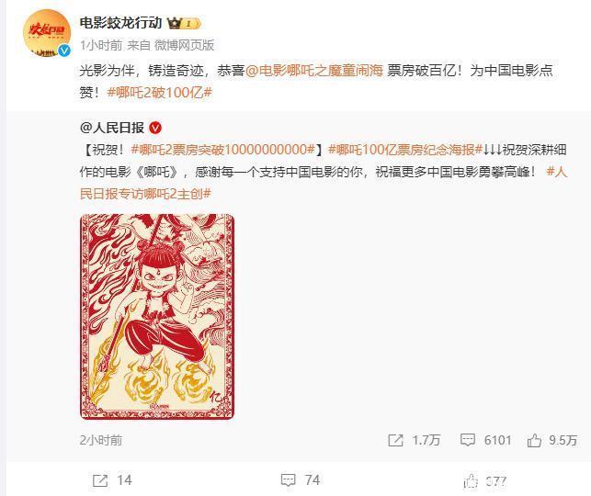
Task: Open hashtag #哪吒2票房突破10000000000#
Action: click(222, 150)
